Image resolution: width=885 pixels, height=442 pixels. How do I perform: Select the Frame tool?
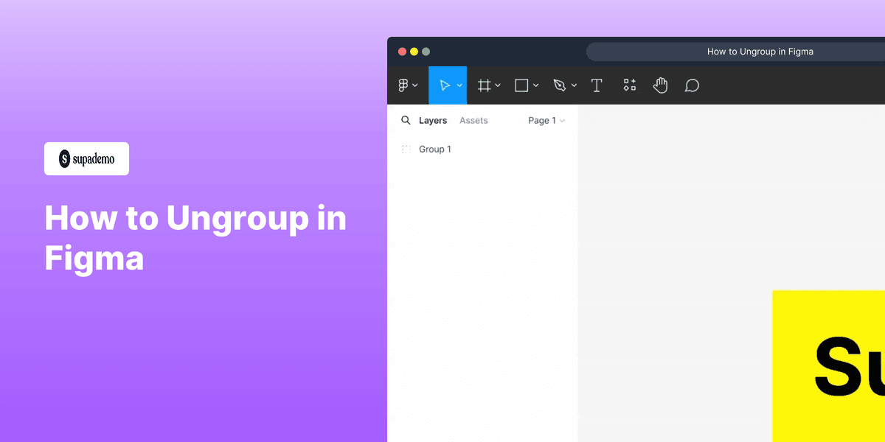pyautogui.click(x=484, y=85)
